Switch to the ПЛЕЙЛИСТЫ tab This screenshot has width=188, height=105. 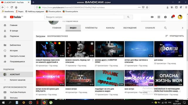click(x=91, y=28)
